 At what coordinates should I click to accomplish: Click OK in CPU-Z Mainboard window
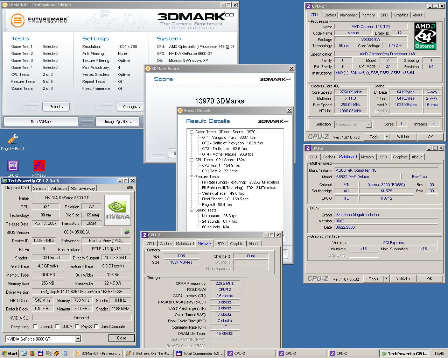pos(429,279)
